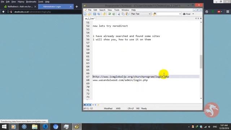Click Firefox back arrow button
This screenshot has height=130, width=231.
3,12
